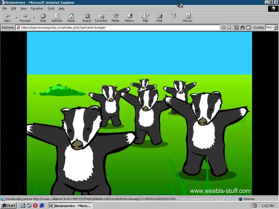Viewport: 279px width, 209px height.
Task: Print the current page
Action: pyautogui.click(x=159, y=18)
